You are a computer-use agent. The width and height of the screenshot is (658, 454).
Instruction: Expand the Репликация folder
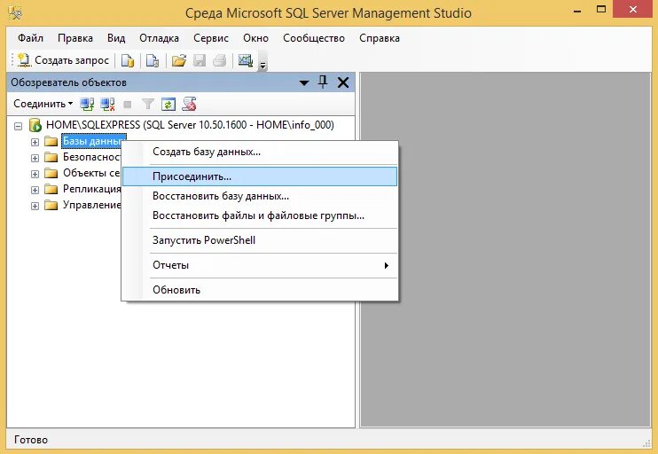pyautogui.click(x=35, y=190)
